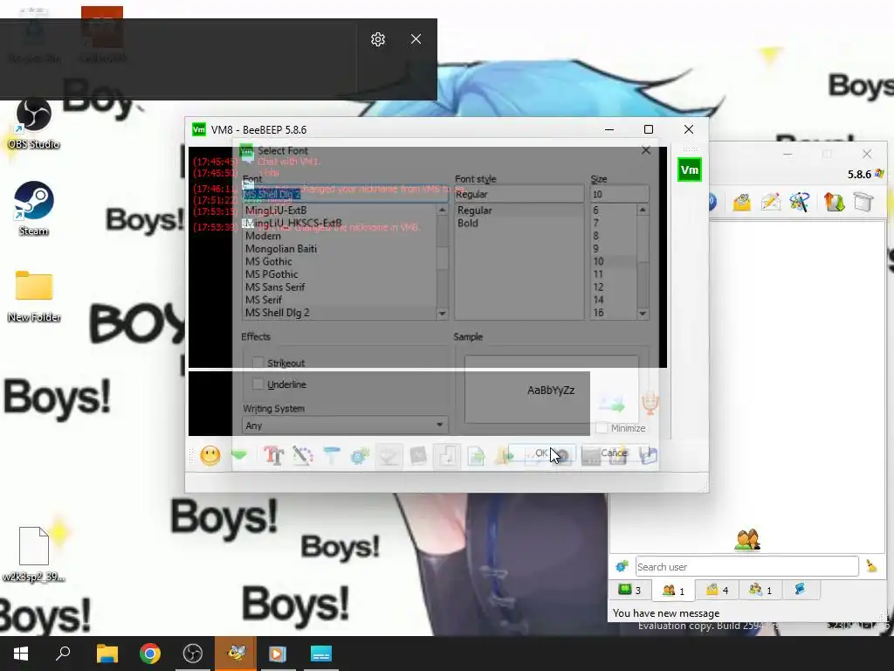Toggle the Strikeout effect checkbox
The image size is (894, 671).
[258, 363]
